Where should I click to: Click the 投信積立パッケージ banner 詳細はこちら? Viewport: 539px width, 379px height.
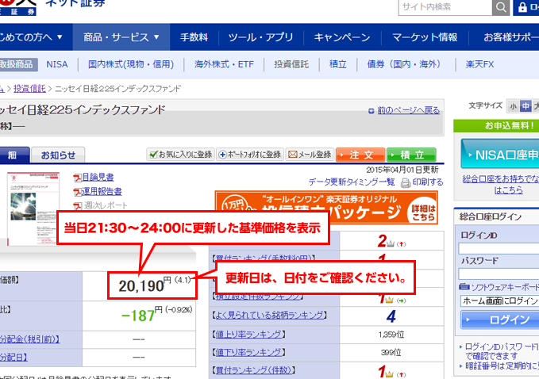(x=423, y=212)
